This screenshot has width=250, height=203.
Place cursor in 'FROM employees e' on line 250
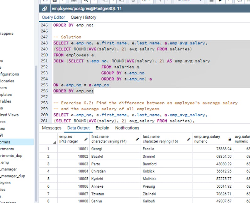pyautogui.click(x=74, y=55)
